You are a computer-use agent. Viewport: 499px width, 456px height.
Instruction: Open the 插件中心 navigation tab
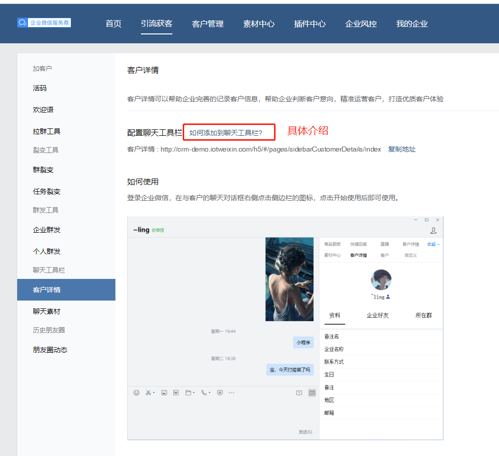[x=309, y=24]
